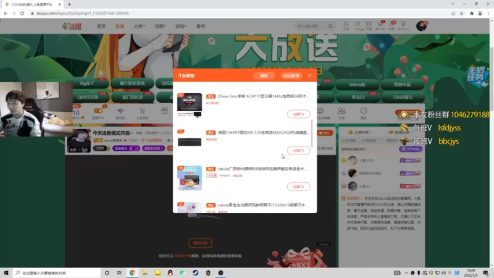This screenshot has height=278, width=494.
Task: Expand the 主播投稿 section arrow
Action: tap(371, 132)
